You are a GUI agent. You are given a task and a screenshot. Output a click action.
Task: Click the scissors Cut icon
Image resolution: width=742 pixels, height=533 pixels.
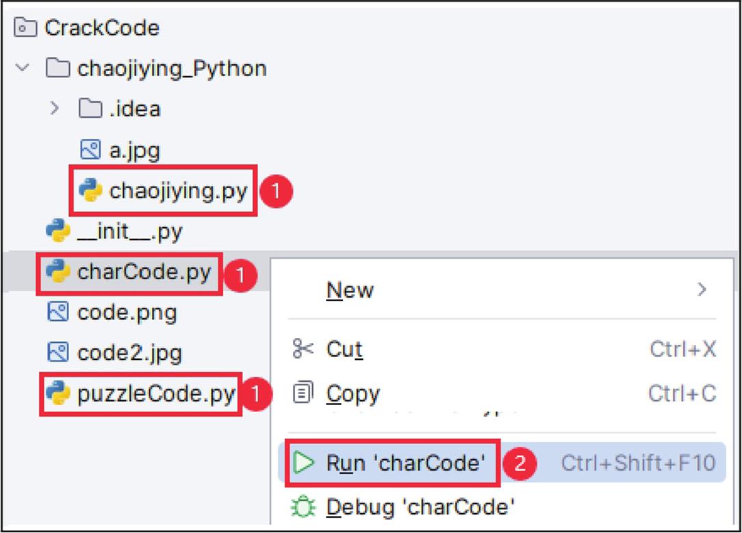tap(302, 349)
